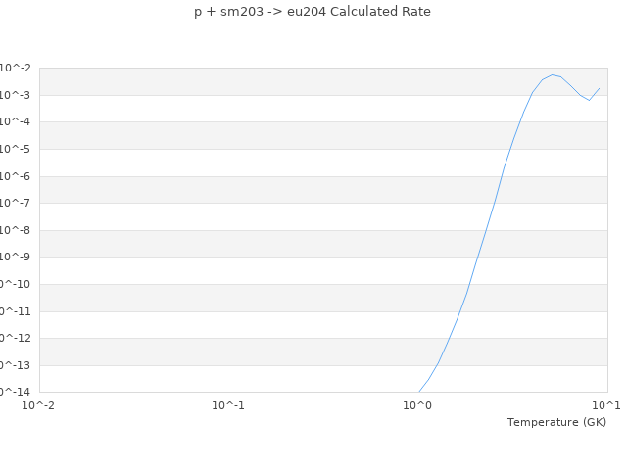Click the chart title 'p + sm203 -> eu204 Calculated Rate'
Viewport: 627px width, 470px height.
[x=313, y=12]
